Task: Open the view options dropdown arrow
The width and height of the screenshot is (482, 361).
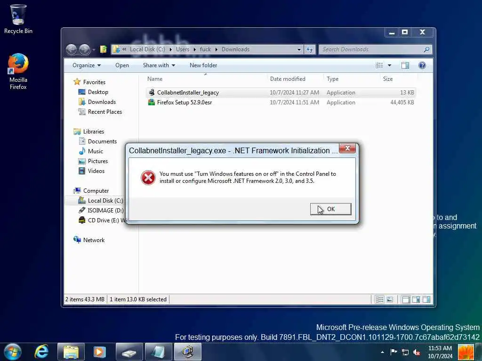Action: (389, 65)
